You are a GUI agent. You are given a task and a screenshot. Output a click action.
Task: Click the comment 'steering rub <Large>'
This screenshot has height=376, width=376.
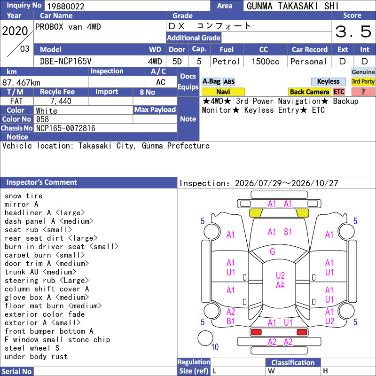pos(47,280)
